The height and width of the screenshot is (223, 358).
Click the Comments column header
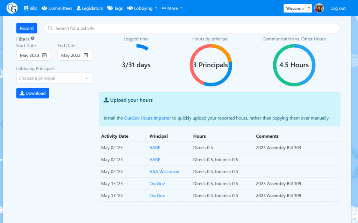[267, 136]
